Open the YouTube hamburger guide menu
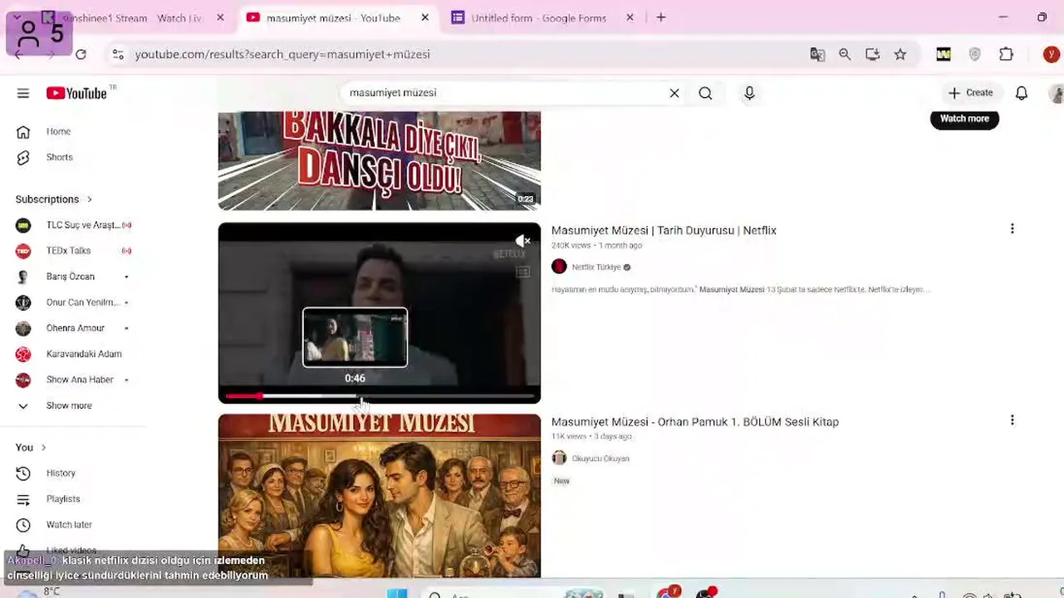The width and height of the screenshot is (1064, 598). tap(23, 93)
